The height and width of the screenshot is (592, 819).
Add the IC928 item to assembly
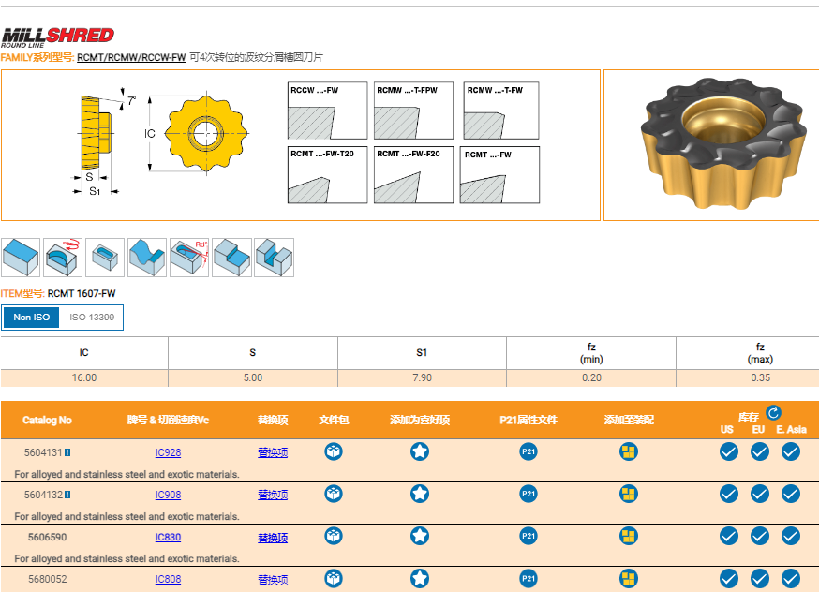point(629,451)
